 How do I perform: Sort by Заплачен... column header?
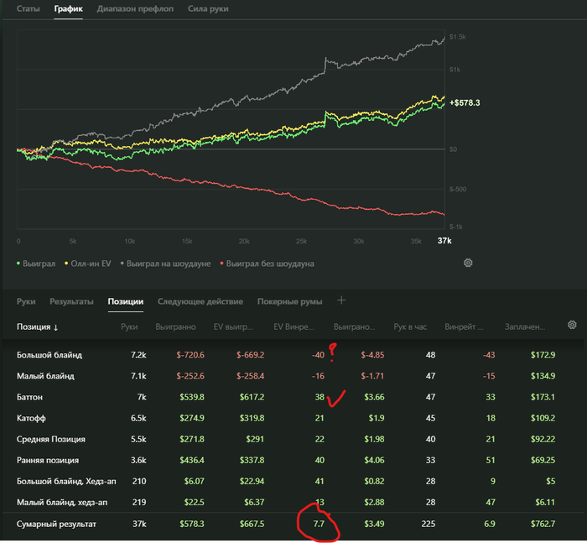tap(525, 326)
